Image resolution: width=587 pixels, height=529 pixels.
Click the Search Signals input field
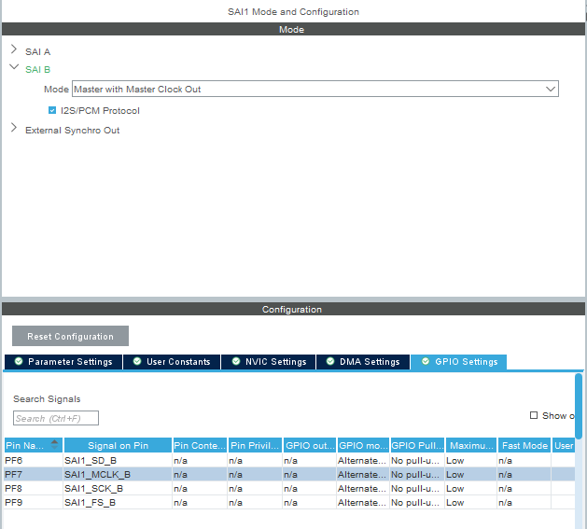pos(56,418)
